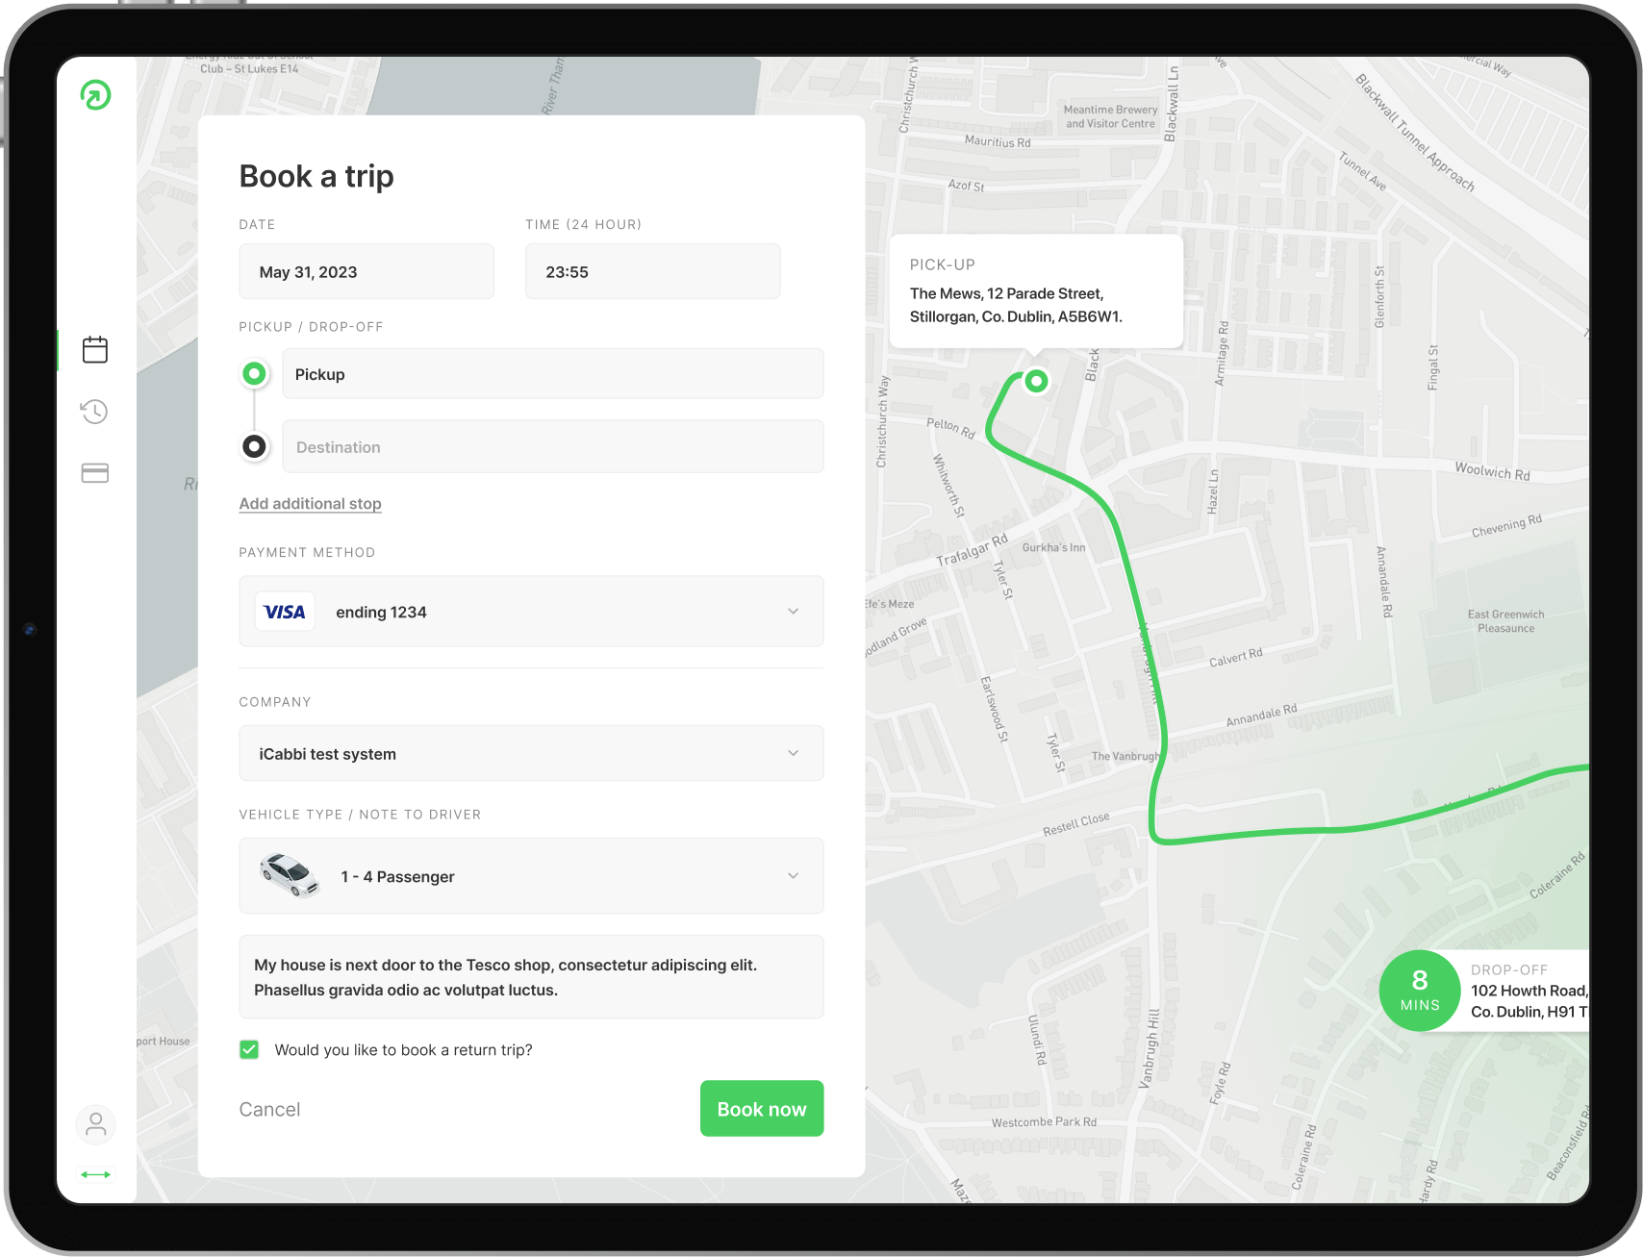Click the green expand sidebar arrows icon

pyautogui.click(x=95, y=1174)
